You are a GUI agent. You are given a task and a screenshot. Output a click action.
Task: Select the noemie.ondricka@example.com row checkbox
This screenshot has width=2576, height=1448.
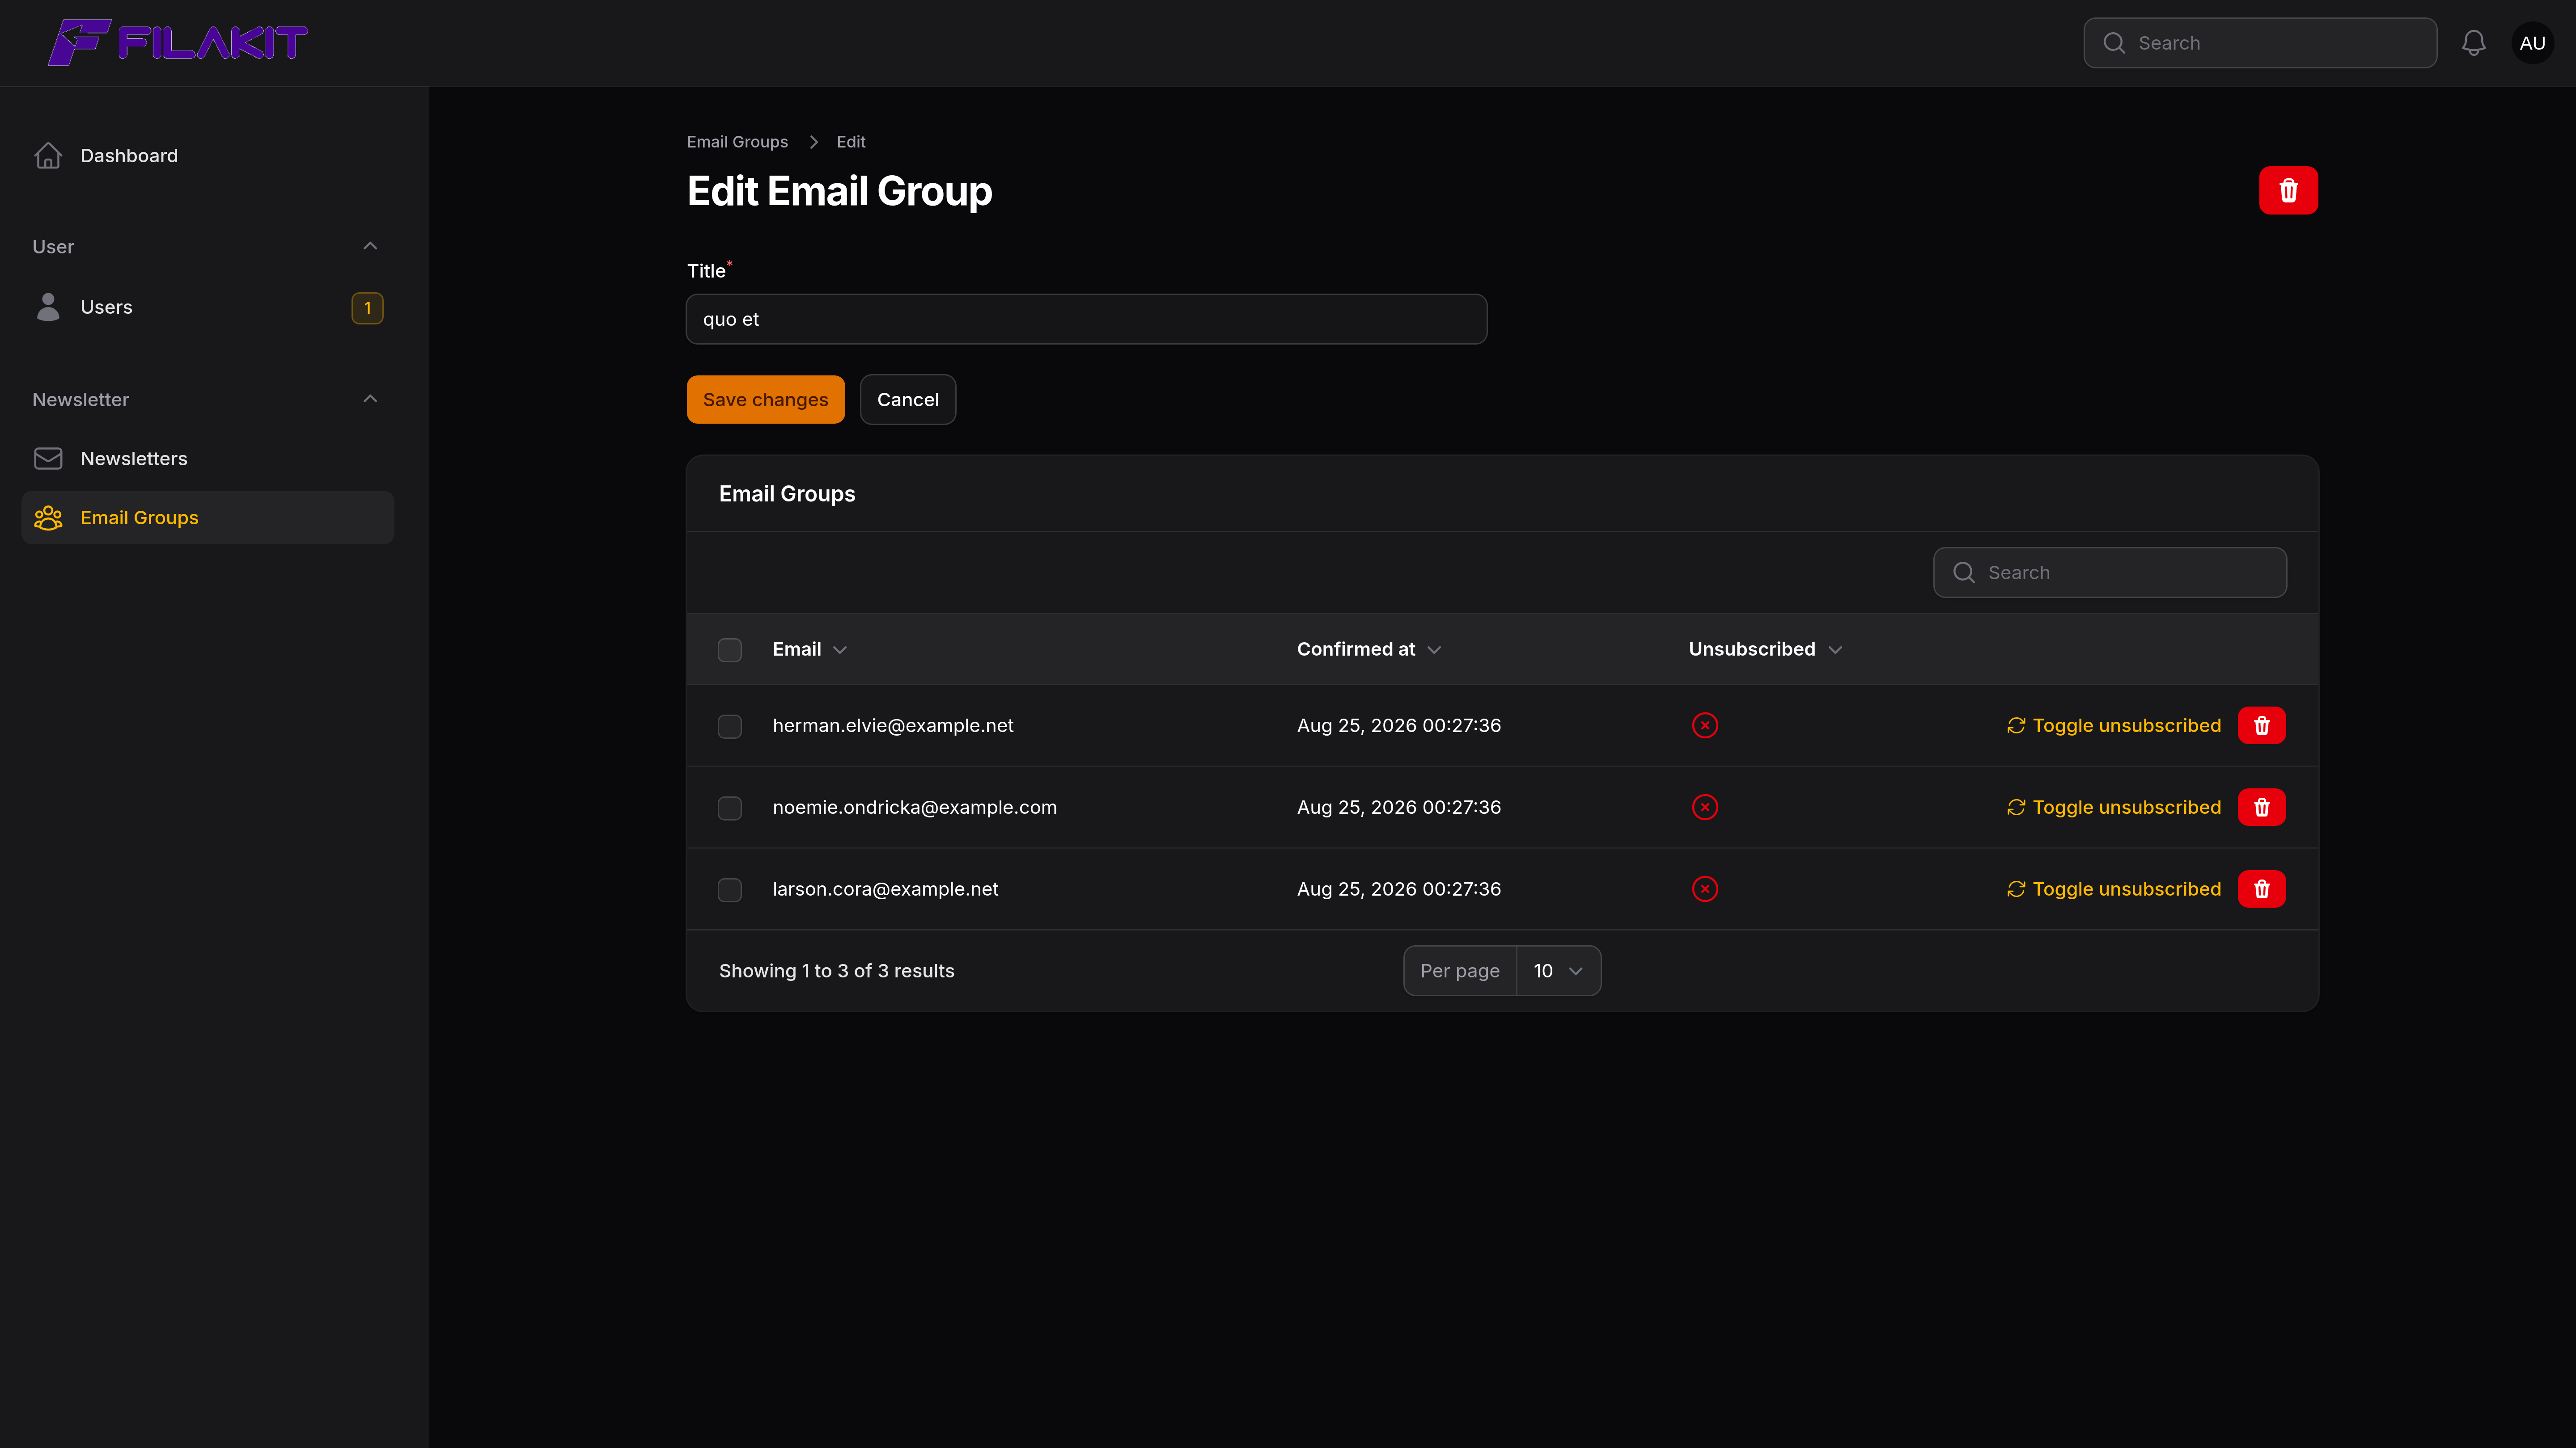[730, 808]
